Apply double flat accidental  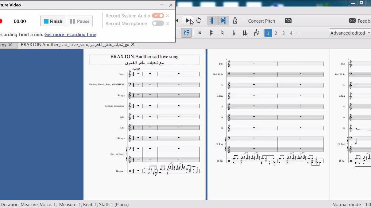tap(245, 33)
